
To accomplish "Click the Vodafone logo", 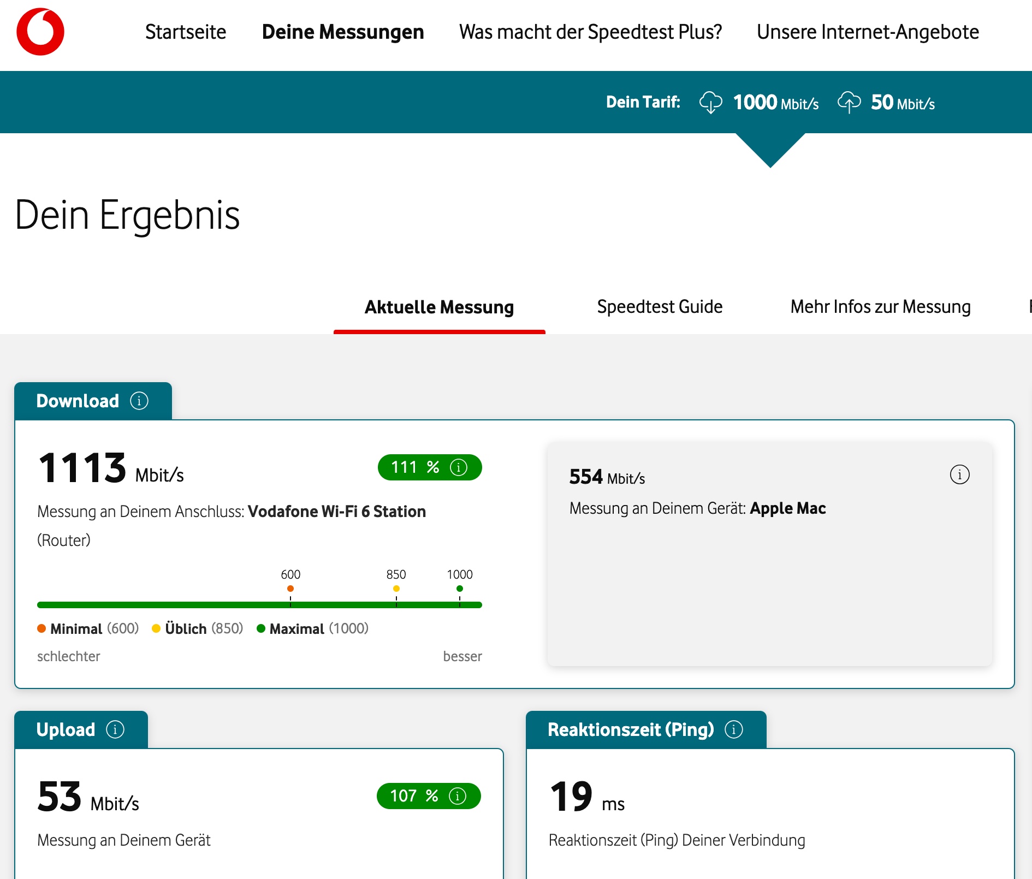I will pyautogui.click(x=40, y=32).
